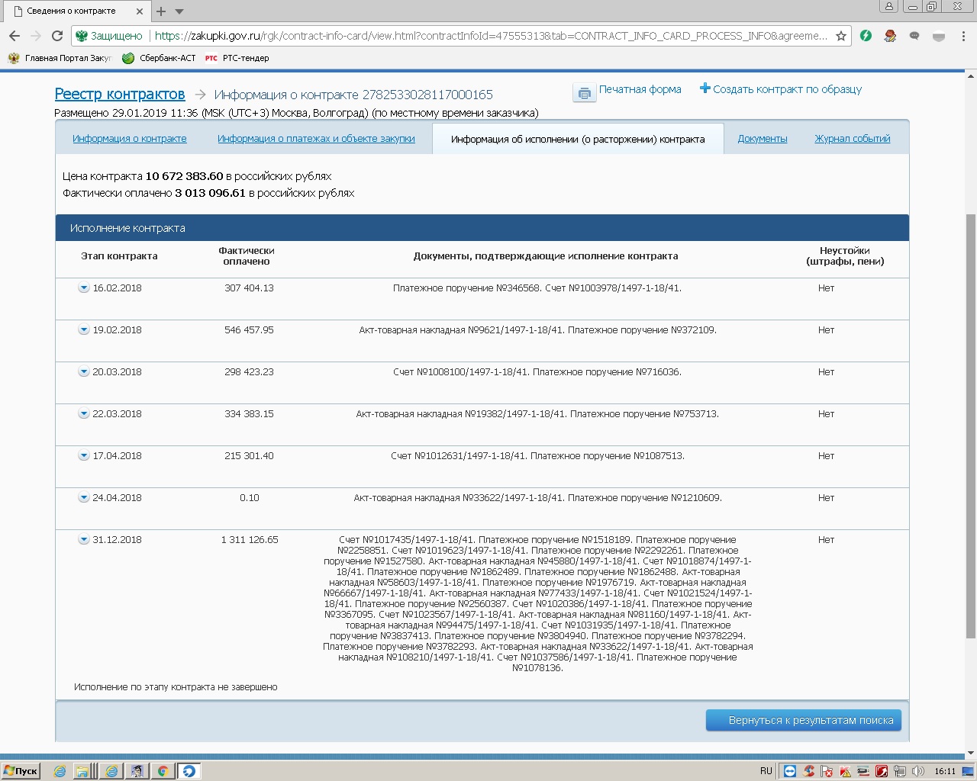
Task: Click Исполнение по этапу контракта не завершено text
Action: coord(176,687)
